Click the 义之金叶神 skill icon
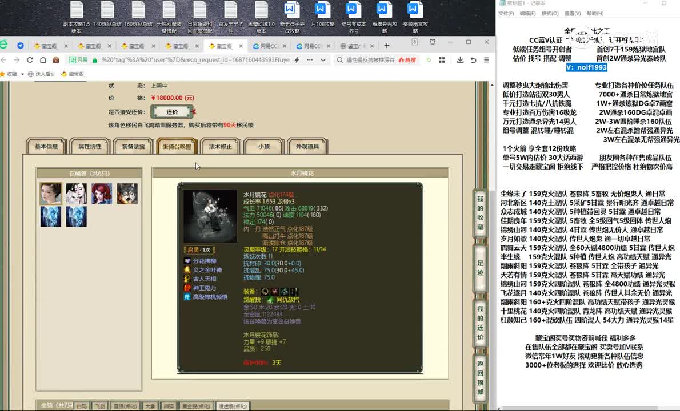The height and width of the screenshot is (411, 680). click(x=187, y=270)
